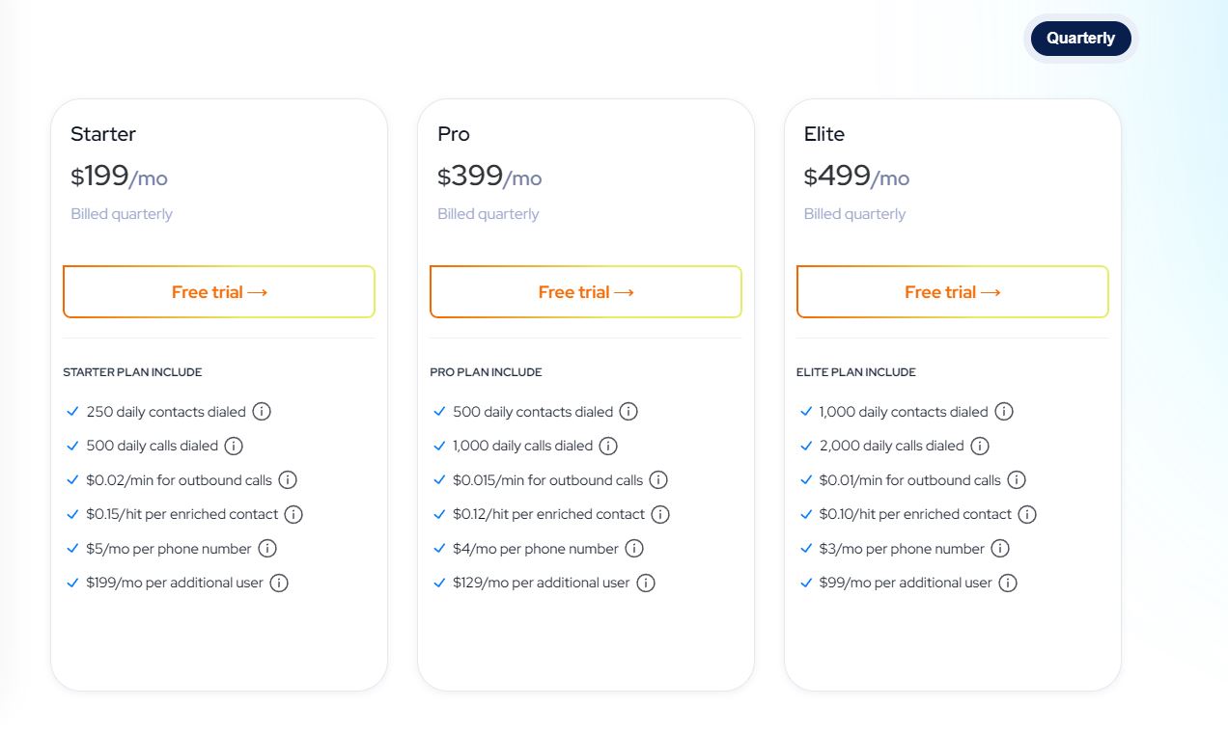Open info tooltip for 1,000 daily calls dialed
The image size is (1228, 733).
(x=608, y=446)
